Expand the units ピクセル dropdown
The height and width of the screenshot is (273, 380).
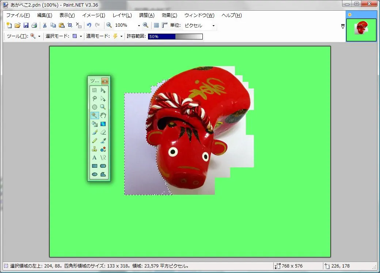tap(213, 26)
